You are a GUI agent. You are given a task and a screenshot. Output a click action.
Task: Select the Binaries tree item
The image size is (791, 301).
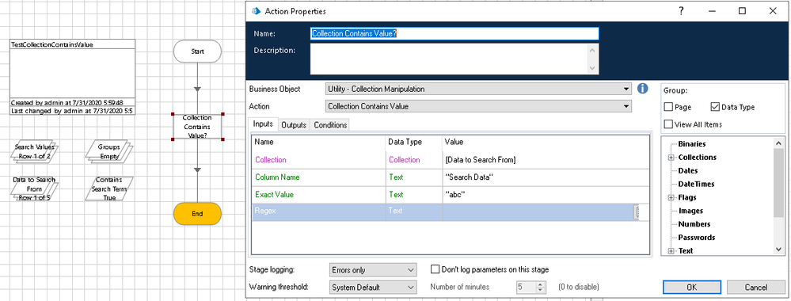coord(691,144)
